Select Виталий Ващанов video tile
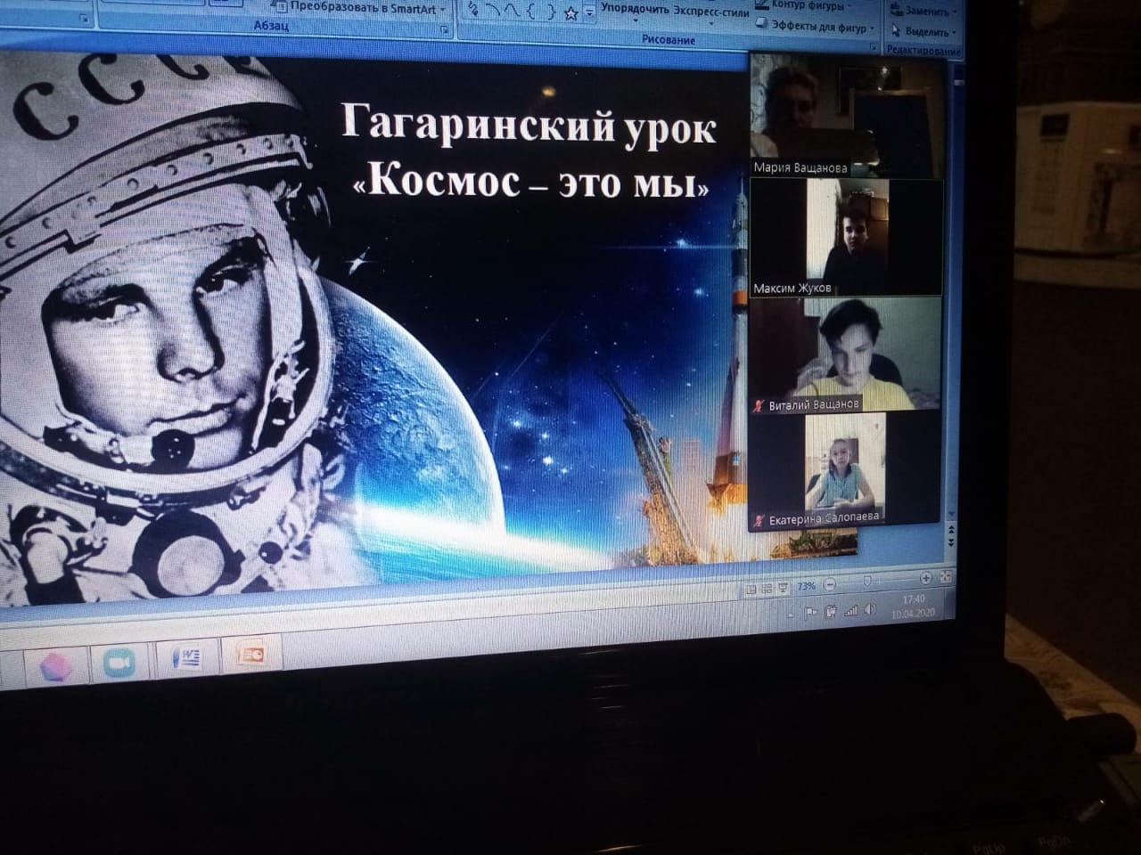The image size is (1141, 855). pos(845,354)
